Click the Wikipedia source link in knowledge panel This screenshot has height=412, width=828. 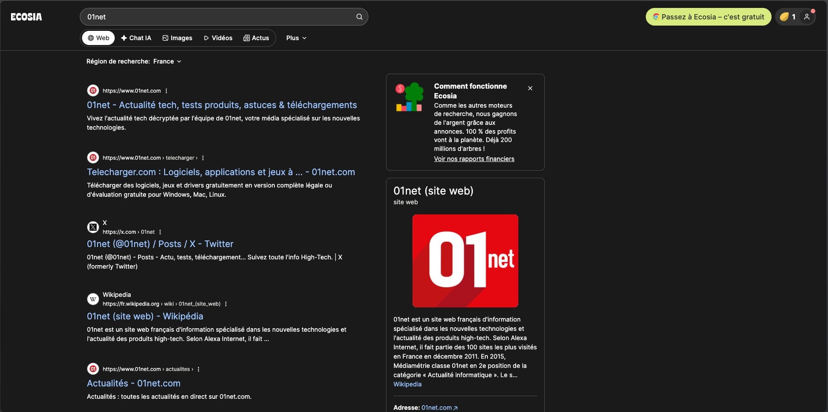point(408,384)
